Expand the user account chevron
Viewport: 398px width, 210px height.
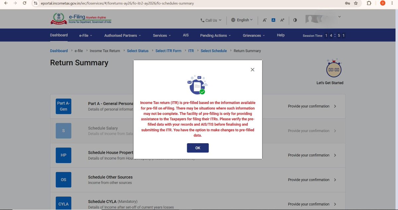[339, 17]
